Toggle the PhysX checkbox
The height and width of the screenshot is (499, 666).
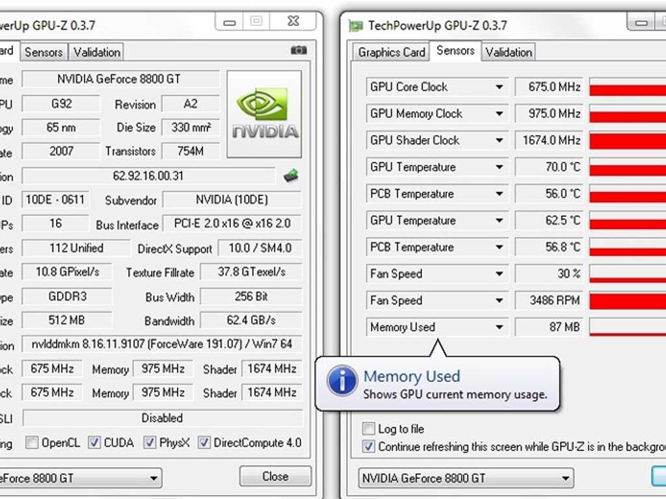pos(150,443)
